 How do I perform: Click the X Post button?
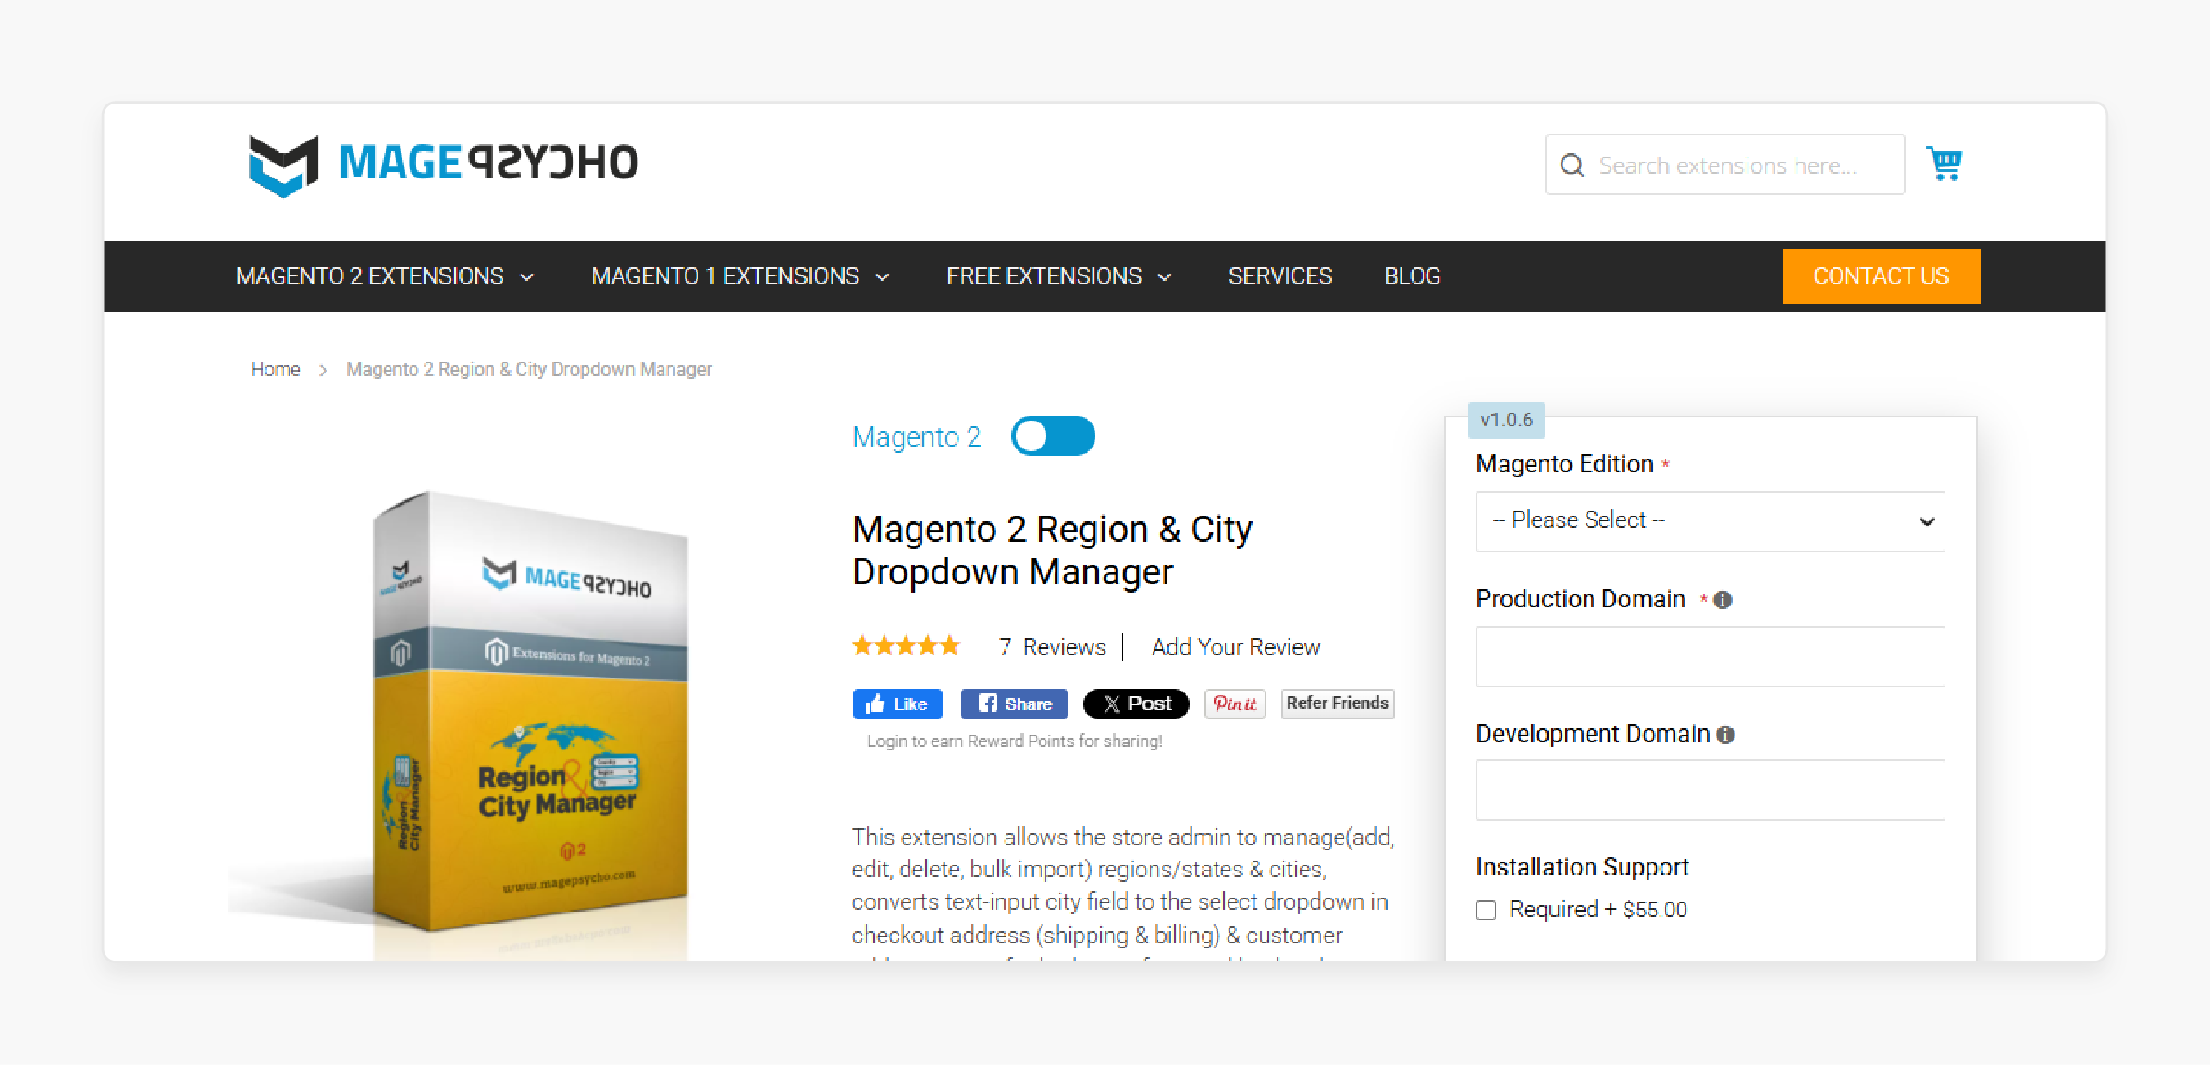(x=1136, y=704)
